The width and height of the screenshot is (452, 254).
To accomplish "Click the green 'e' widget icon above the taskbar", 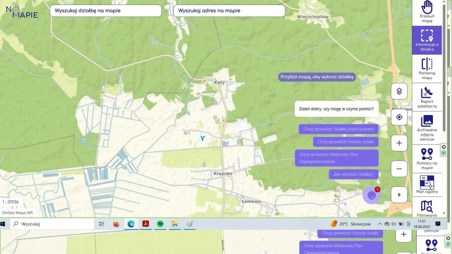I will pyautogui.click(x=444, y=153).
